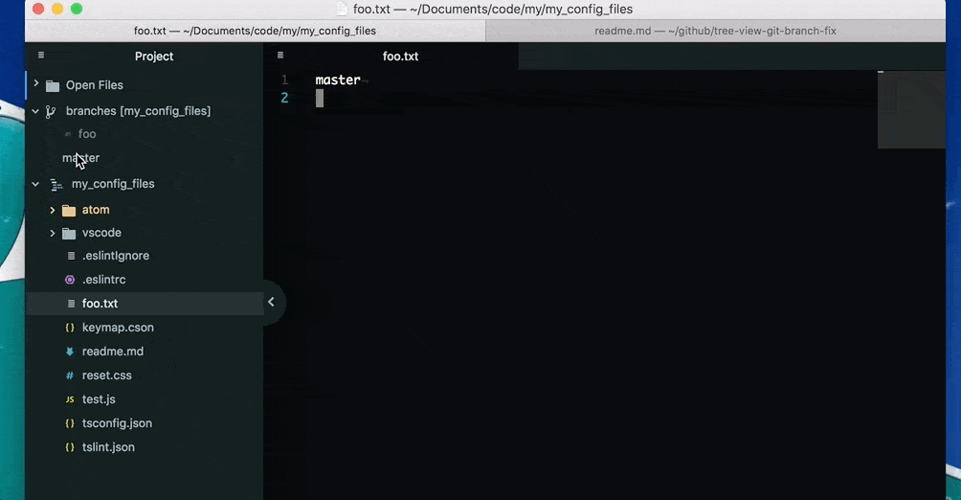This screenshot has width=961, height=500.
Task: Switch to readme.md tree-view-git-branch-fix window tab
Action: tap(715, 31)
